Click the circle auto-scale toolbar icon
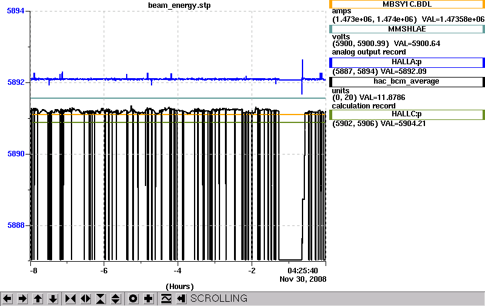 click(133, 299)
